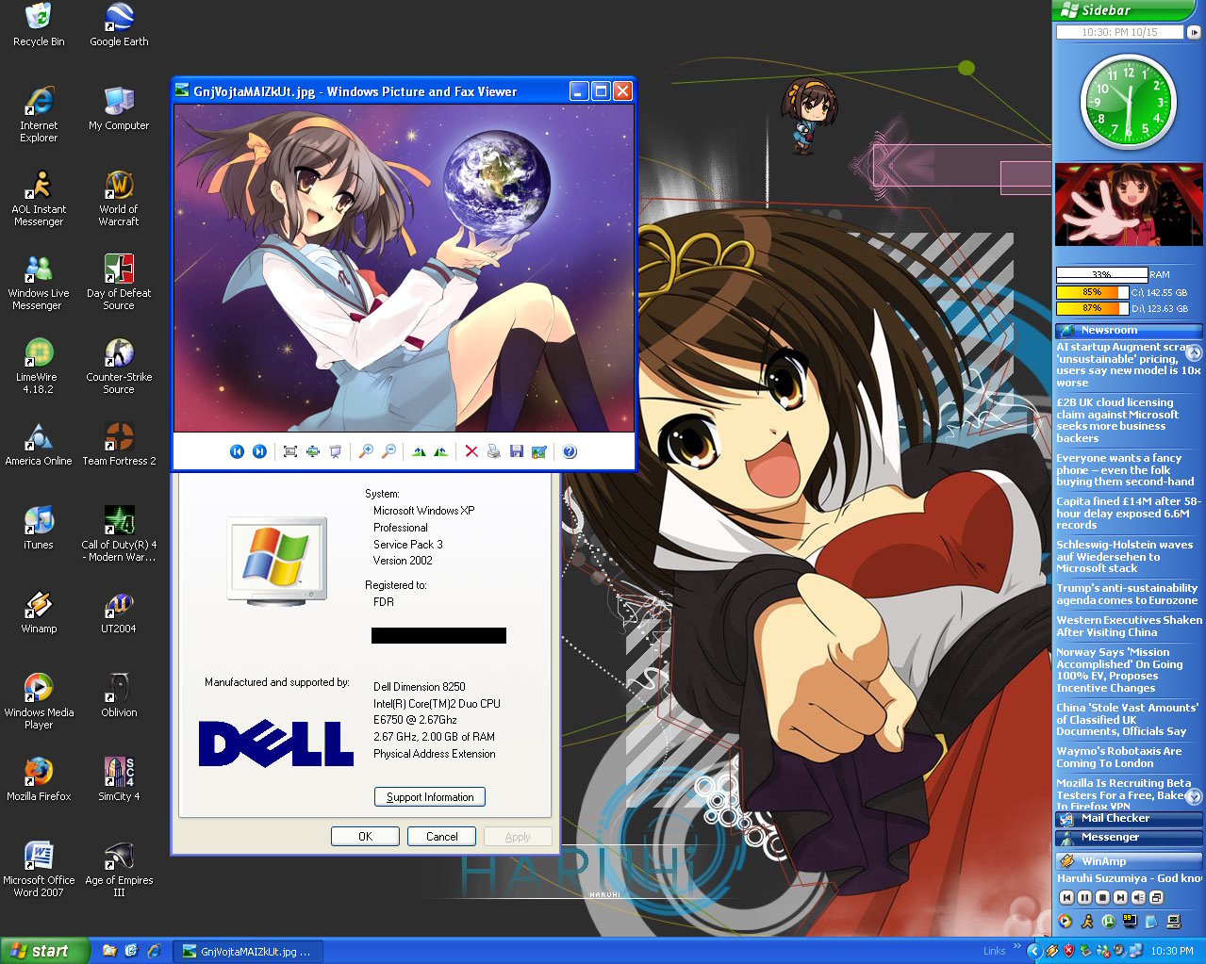Screen dimensions: 1206x964
Task: Open the Waymo Robotaxis London headline
Action: click(x=1119, y=758)
